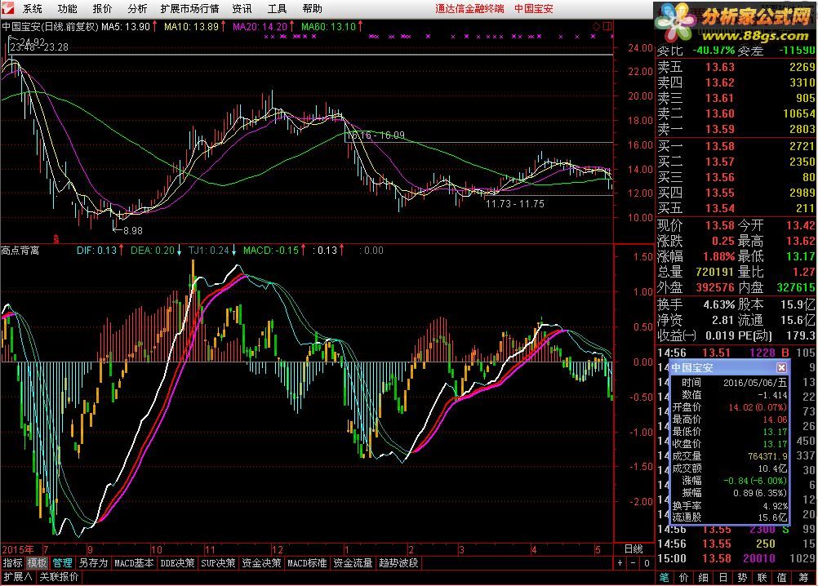The width and height of the screenshot is (818, 586).
Task: Select the SUP决策 template
Action: [x=218, y=563]
